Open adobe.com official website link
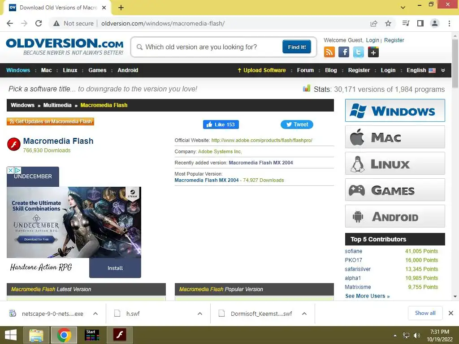This screenshot has height=344, width=459. pos(262,140)
